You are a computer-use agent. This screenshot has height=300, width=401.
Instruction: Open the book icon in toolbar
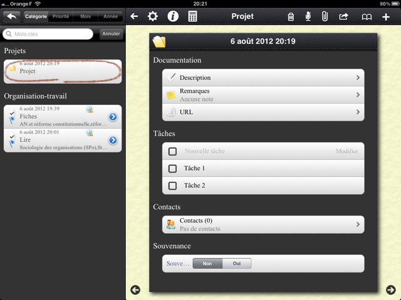367,17
